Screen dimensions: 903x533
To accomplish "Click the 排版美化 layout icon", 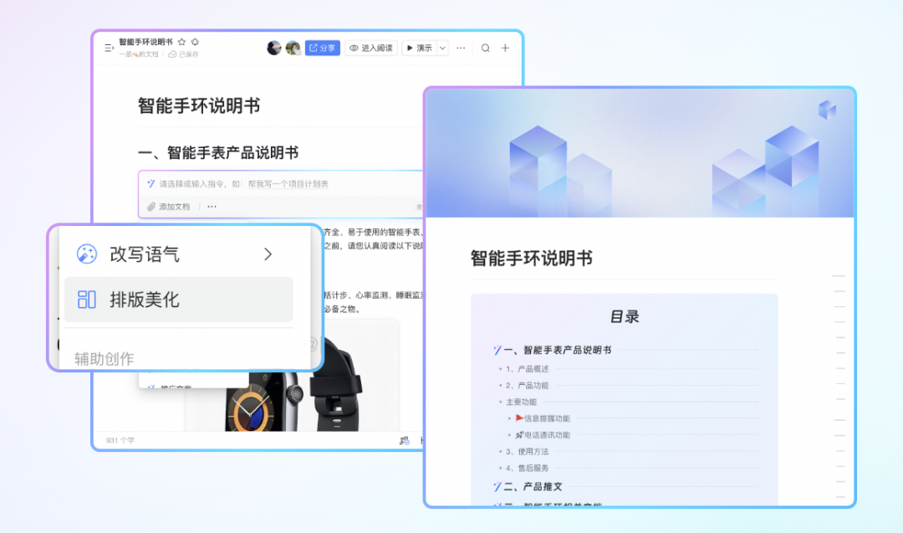I will pyautogui.click(x=87, y=300).
